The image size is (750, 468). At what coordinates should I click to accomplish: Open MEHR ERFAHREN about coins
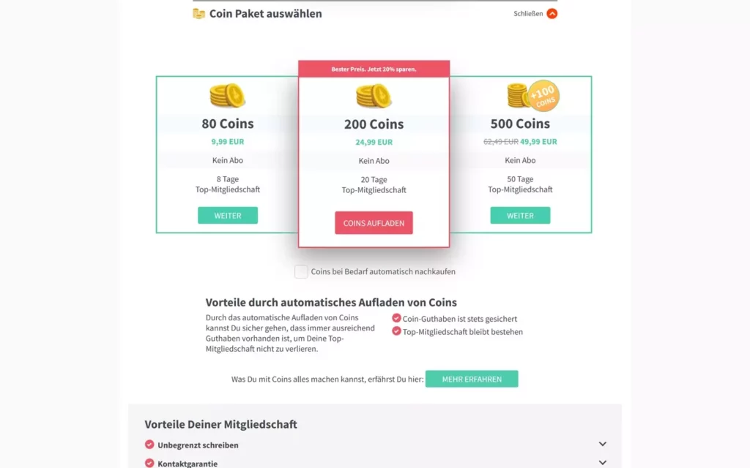click(x=472, y=379)
